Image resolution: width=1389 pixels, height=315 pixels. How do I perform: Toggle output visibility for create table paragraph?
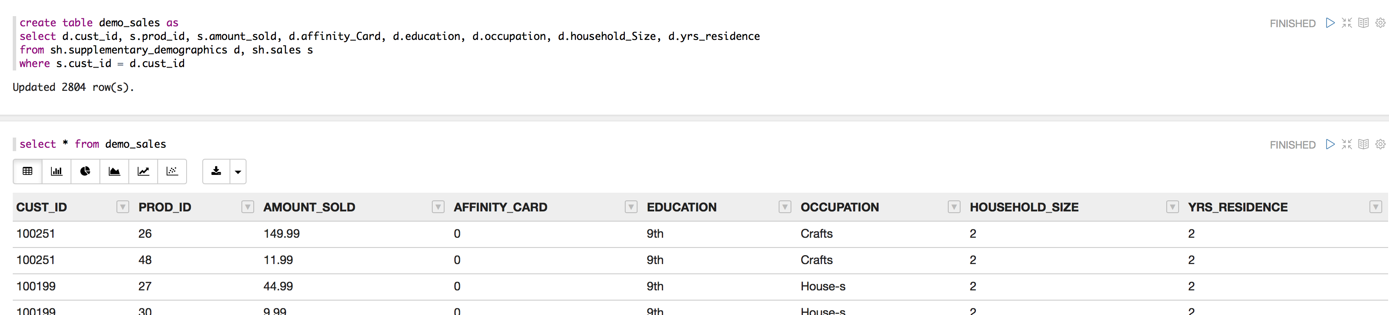(x=1363, y=23)
